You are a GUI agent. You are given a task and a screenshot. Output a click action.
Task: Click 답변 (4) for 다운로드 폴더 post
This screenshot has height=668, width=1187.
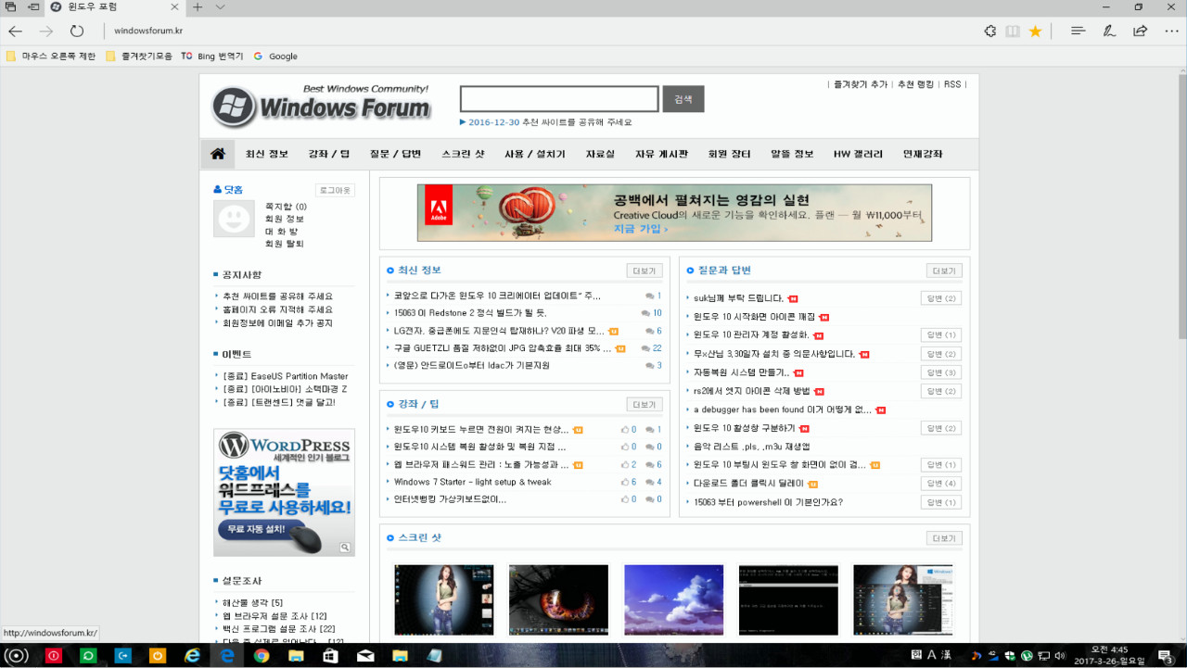tap(940, 484)
